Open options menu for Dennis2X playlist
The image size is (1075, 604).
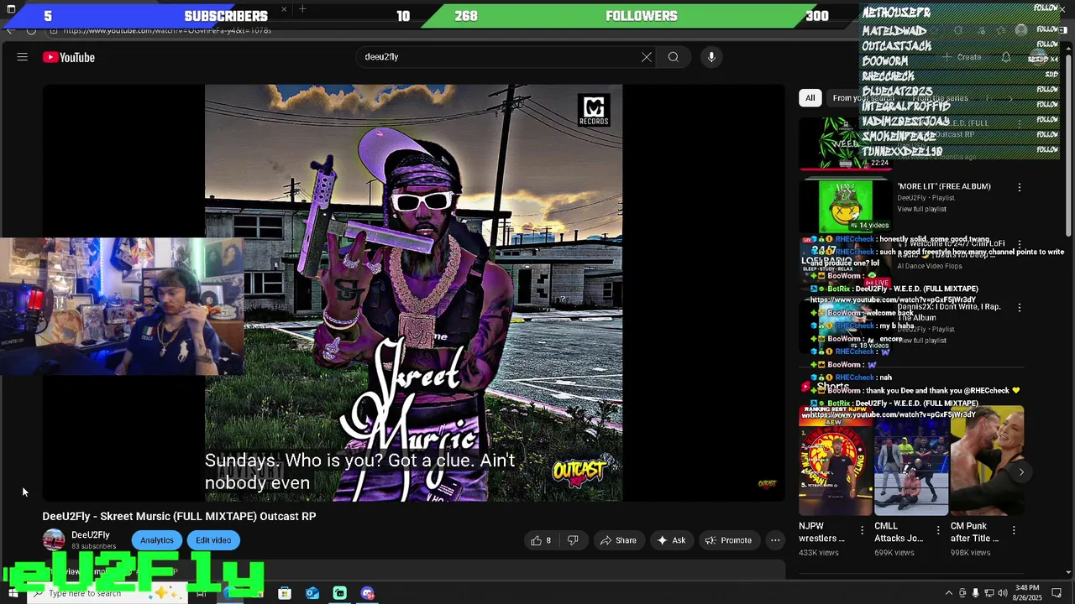click(x=1020, y=308)
